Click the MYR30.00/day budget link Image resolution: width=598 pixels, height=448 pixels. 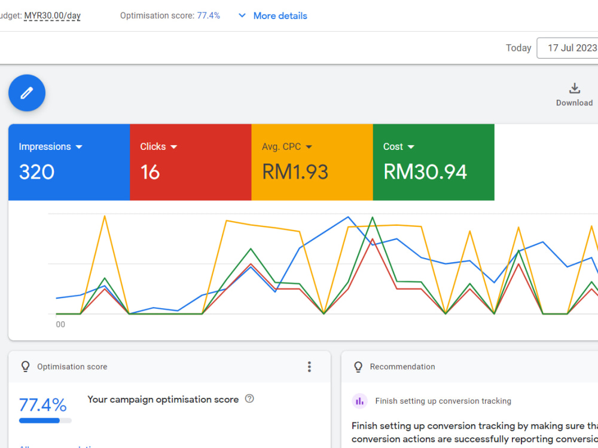52,16
